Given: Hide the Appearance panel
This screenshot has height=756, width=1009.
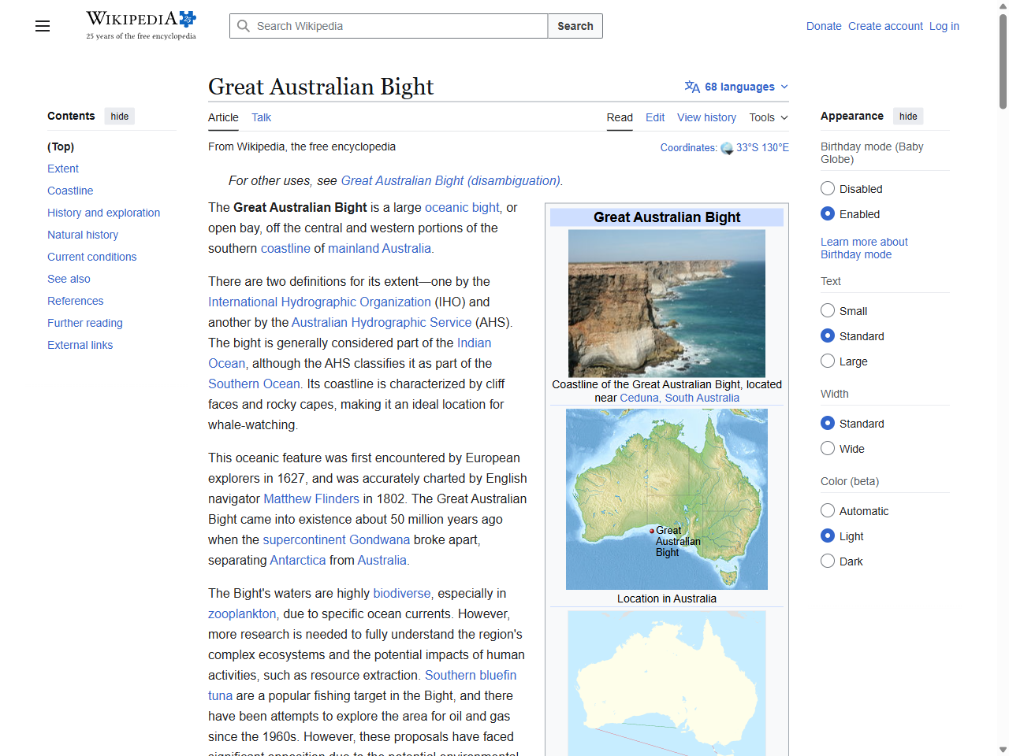Looking at the screenshot, I should [x=908, y=117].
